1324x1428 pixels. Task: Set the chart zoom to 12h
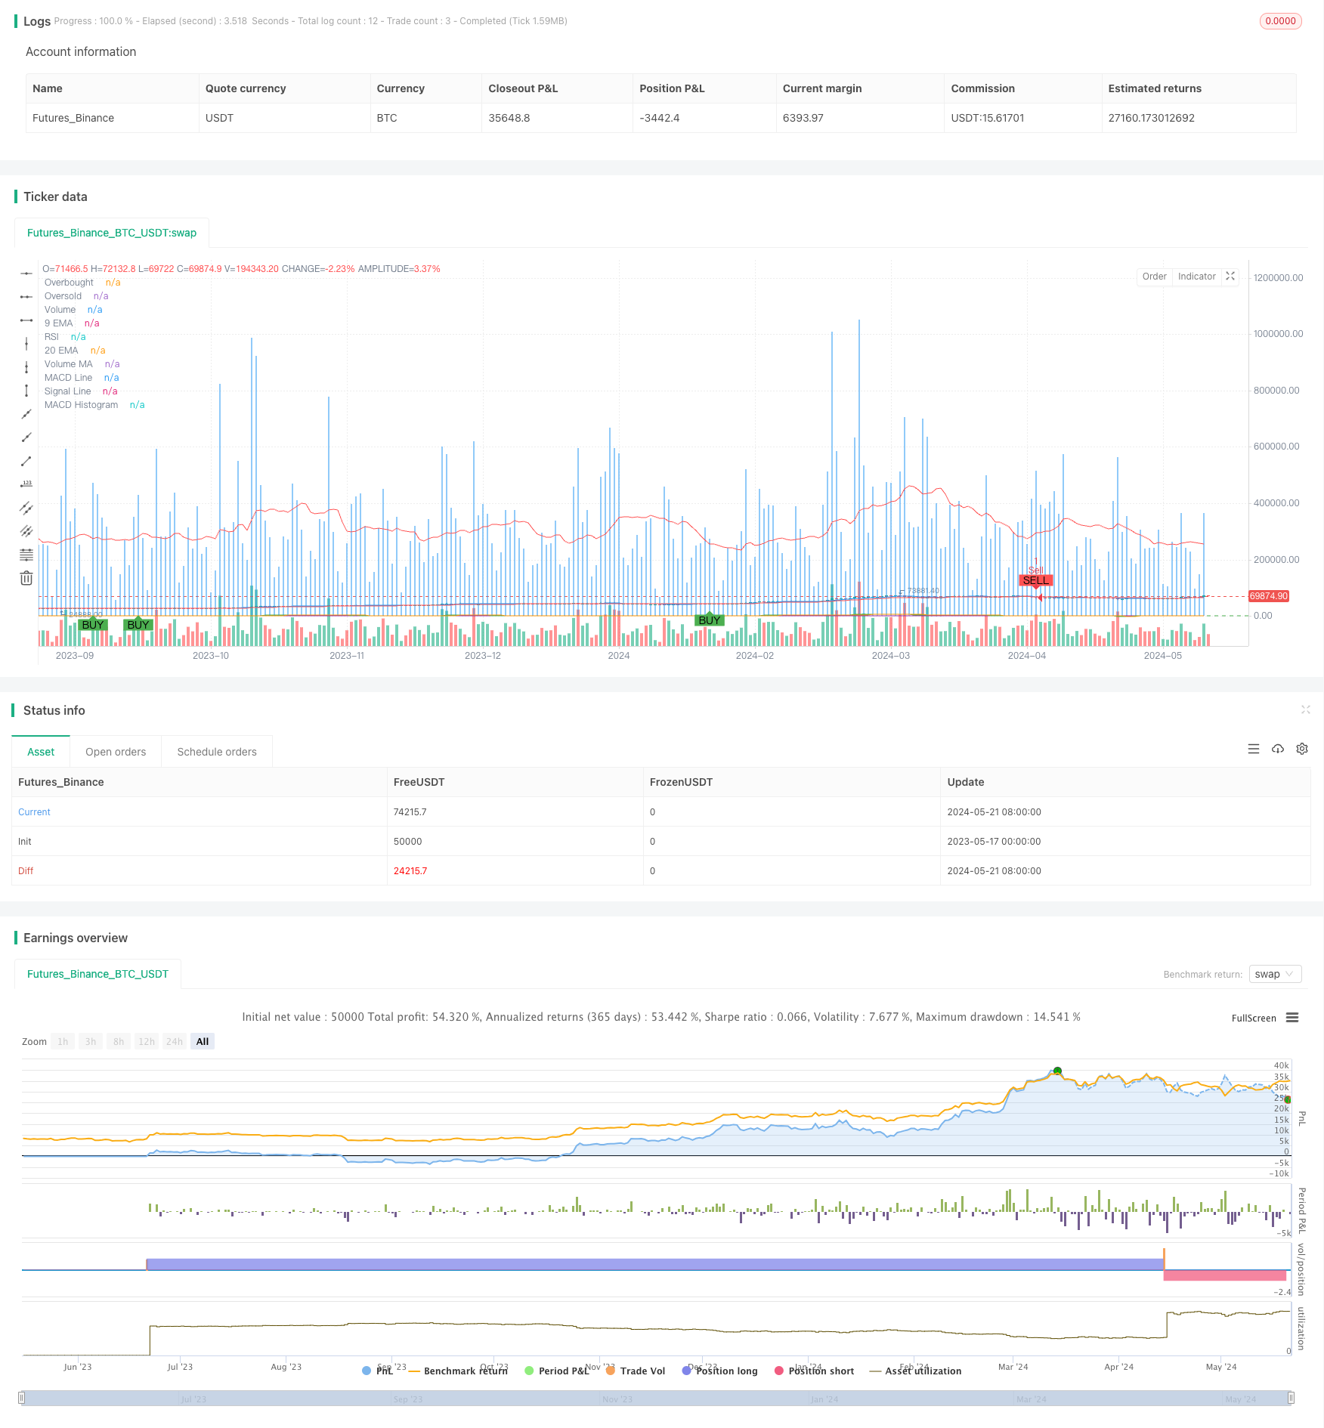(147, 1041)
